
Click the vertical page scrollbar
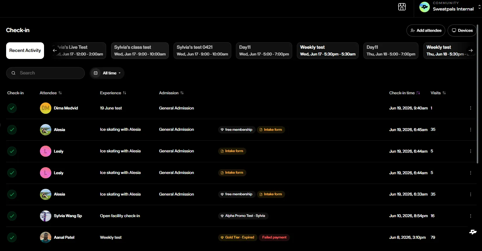click(477, 94)
